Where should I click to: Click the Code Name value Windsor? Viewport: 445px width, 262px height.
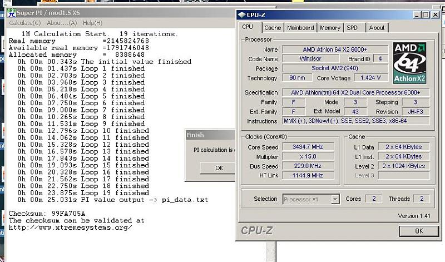(310, 59)
